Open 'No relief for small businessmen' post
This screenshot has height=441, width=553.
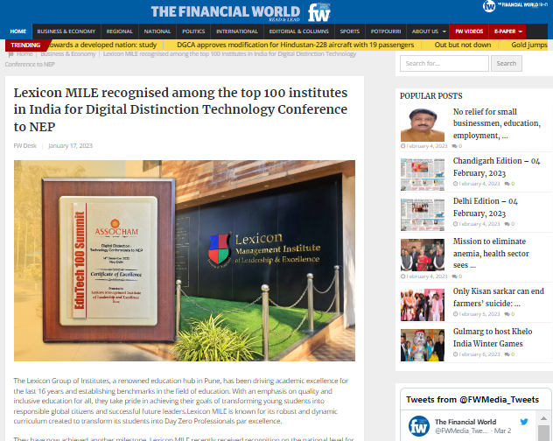point(497,123)
